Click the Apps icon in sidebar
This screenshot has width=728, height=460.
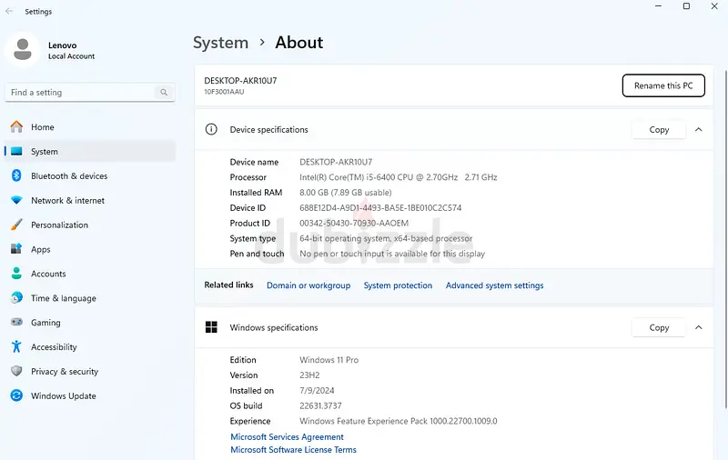point(16,249)
